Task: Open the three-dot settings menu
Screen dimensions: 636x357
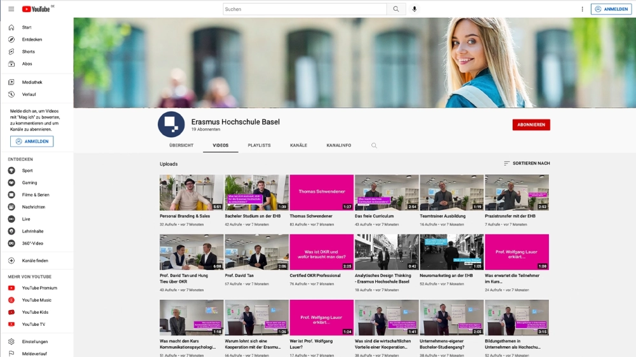Action: pos(582,10)
